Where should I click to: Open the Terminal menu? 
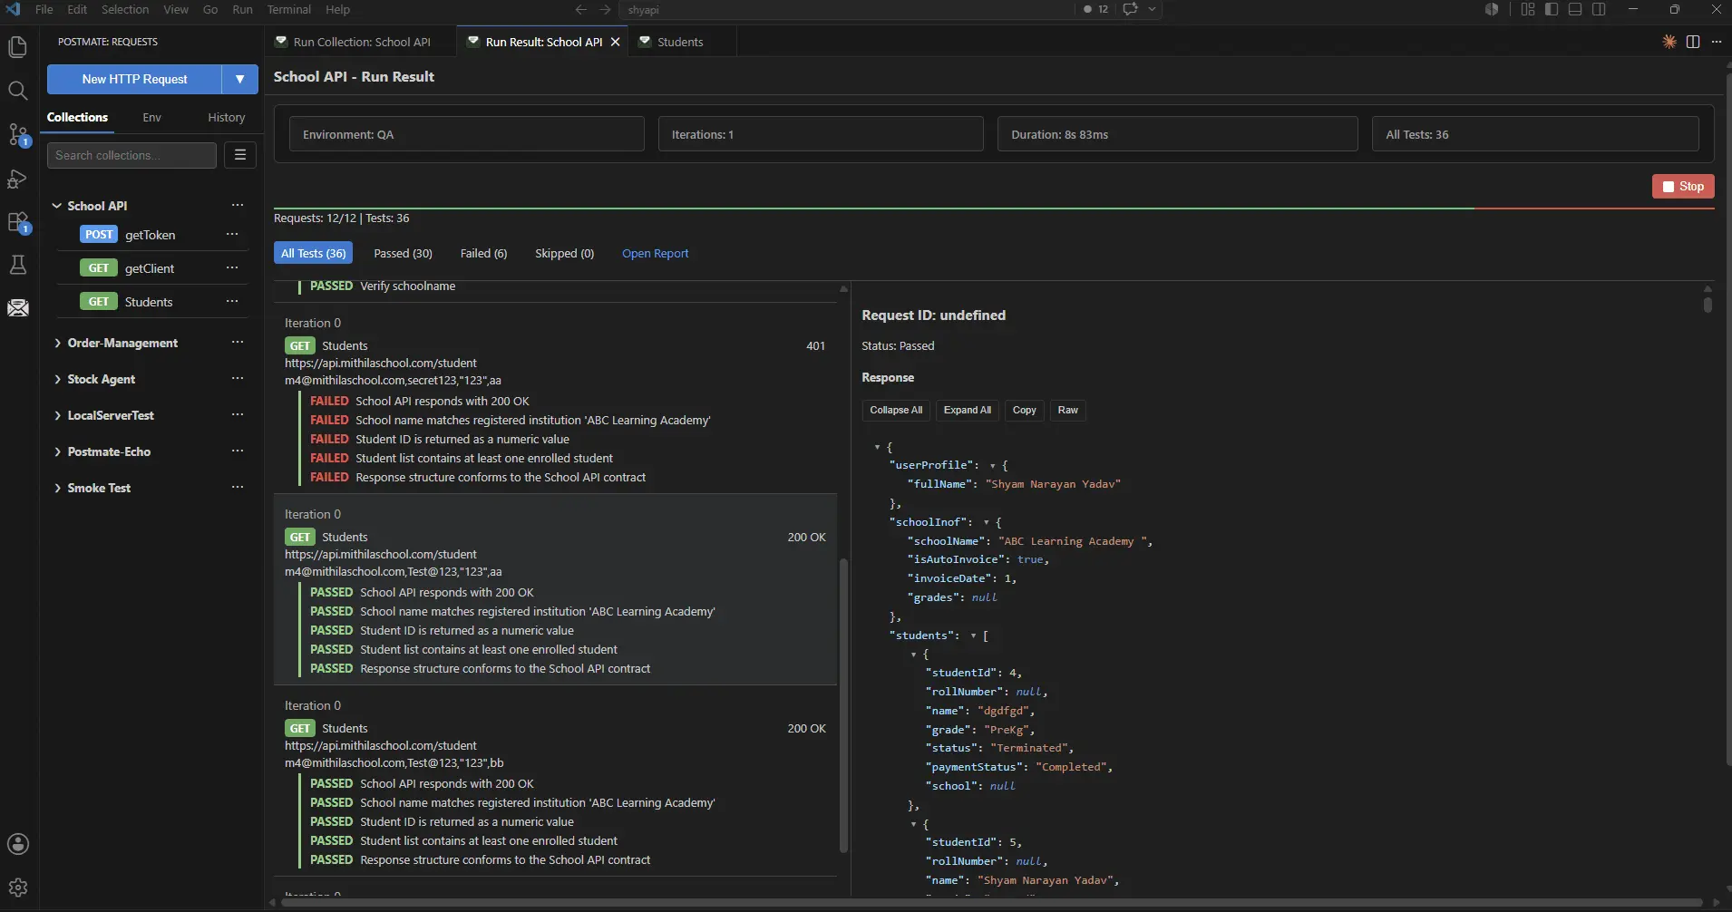[288, 9]
